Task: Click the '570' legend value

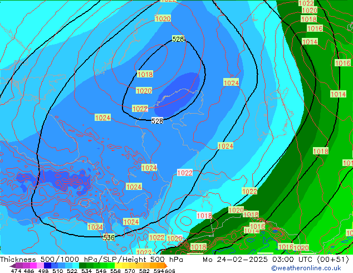Action: click(130, 271)
